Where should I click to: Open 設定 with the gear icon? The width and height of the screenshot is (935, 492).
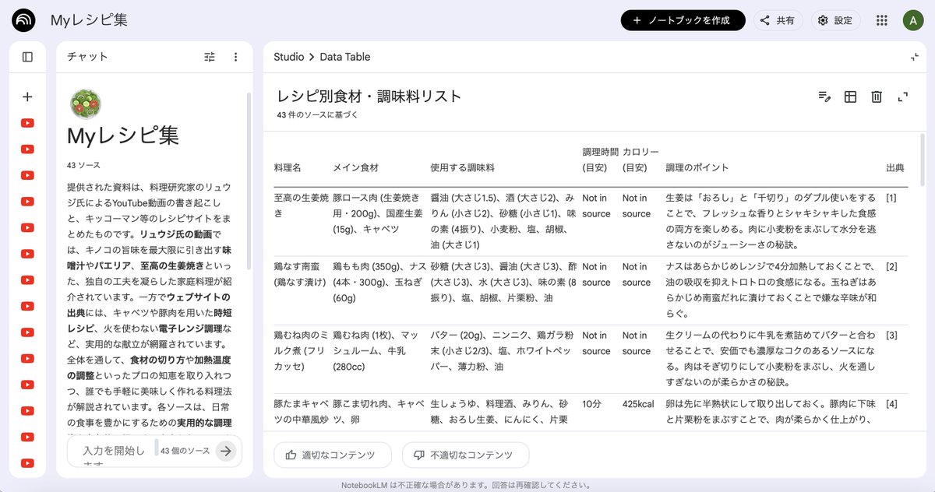[x=834, y=20]
